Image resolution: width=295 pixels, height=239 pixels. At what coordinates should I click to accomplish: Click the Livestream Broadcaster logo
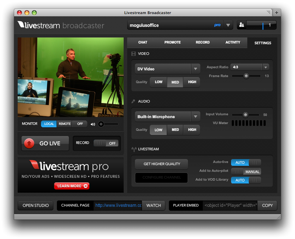pyautogui.click(x=61, y=25)
